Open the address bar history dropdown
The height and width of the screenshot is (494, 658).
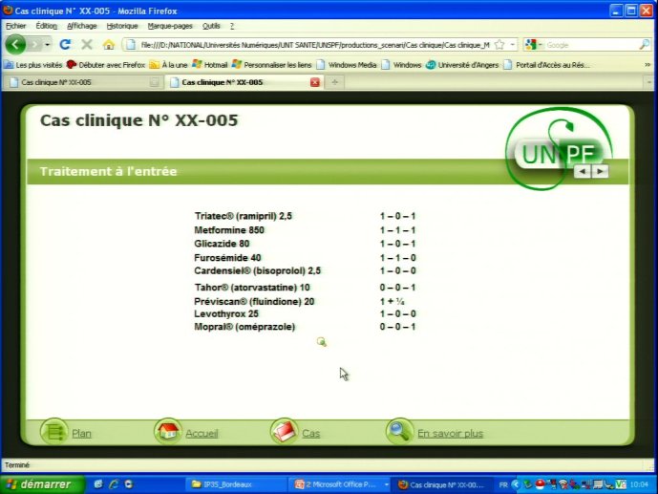513,45
